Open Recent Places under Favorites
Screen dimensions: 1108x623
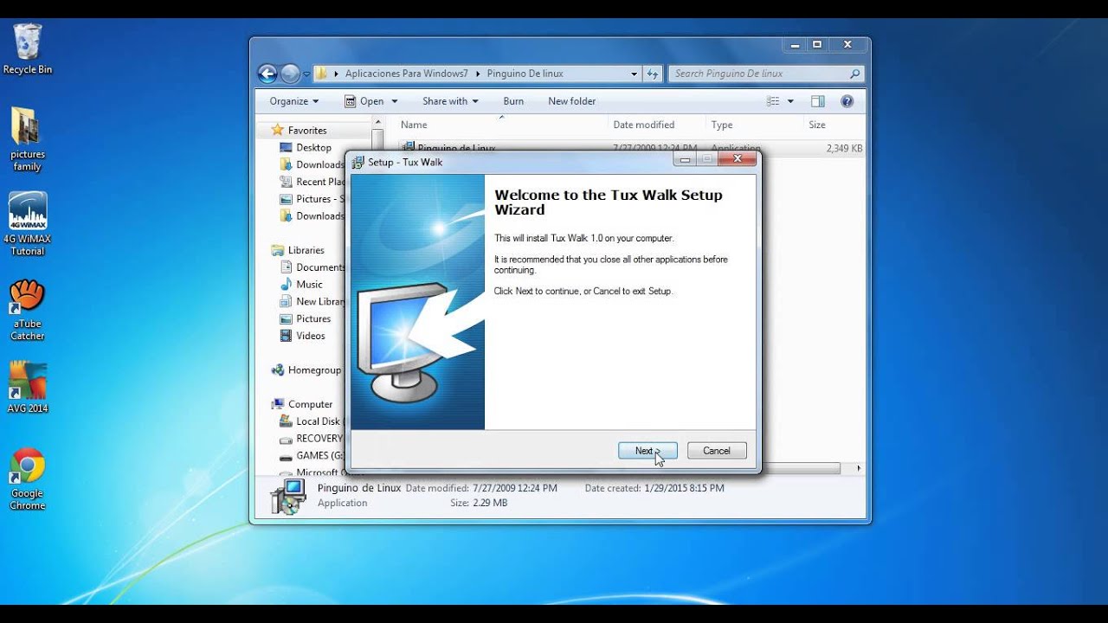pos(312,182)
